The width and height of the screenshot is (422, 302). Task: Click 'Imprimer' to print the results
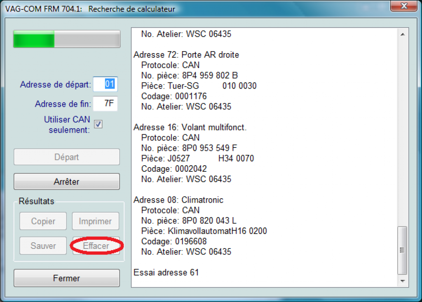(x=96, y=221)
